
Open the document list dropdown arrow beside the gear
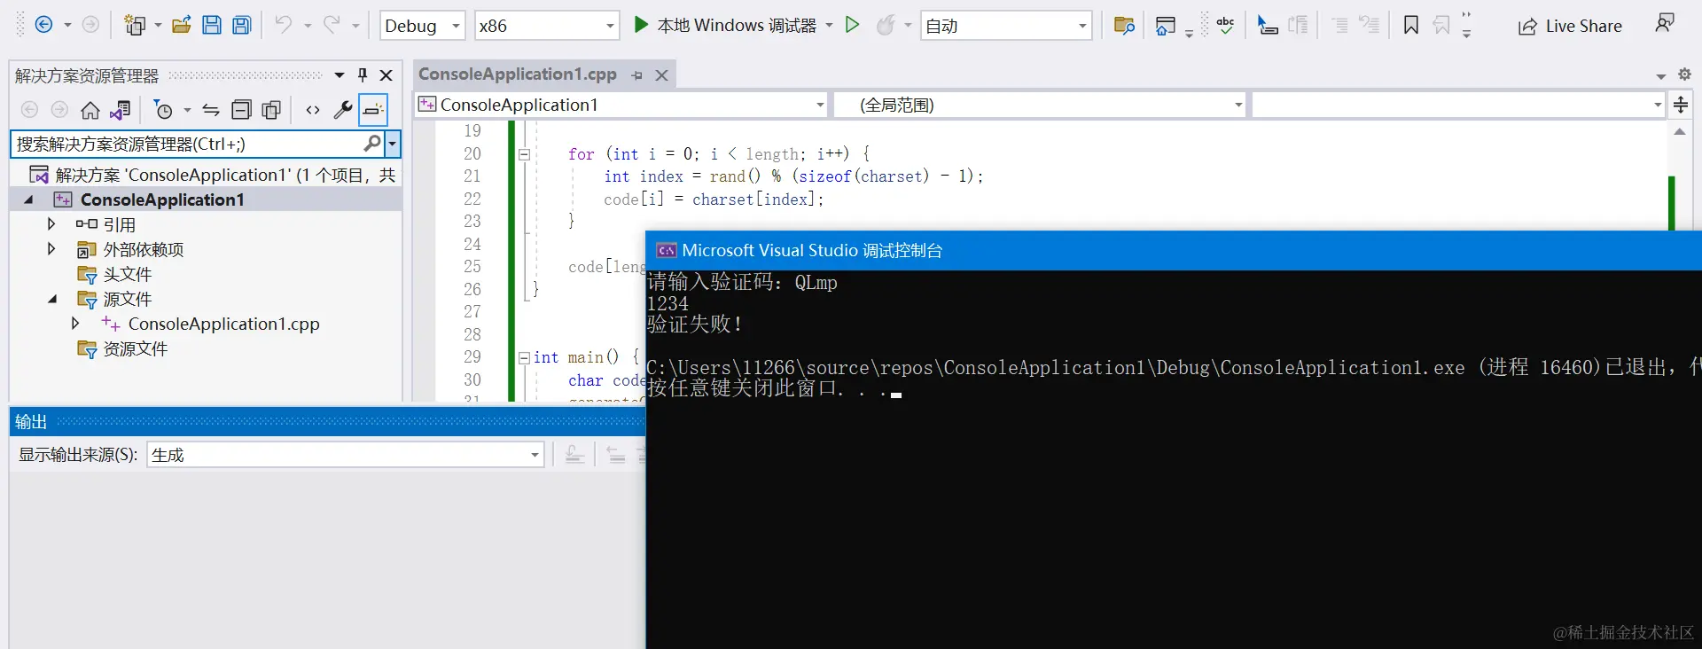1661,76
